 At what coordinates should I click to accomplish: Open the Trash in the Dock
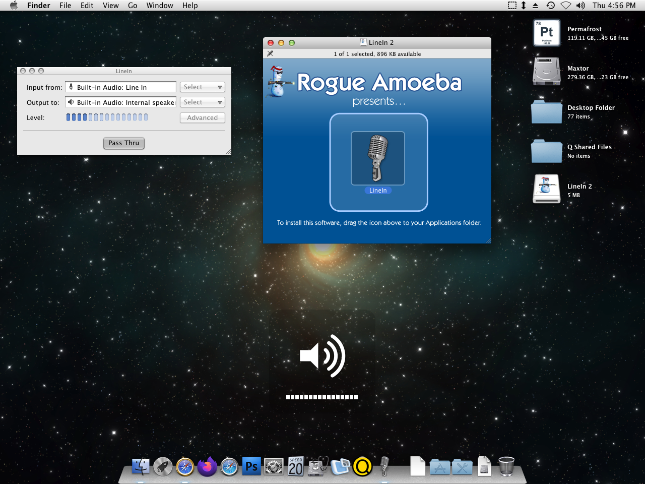point(506,467)
